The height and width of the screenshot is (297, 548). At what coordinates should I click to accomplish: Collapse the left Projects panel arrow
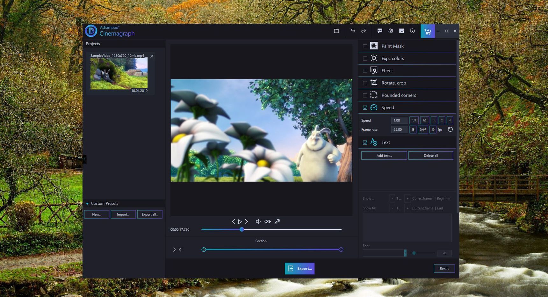click(84, 159)
